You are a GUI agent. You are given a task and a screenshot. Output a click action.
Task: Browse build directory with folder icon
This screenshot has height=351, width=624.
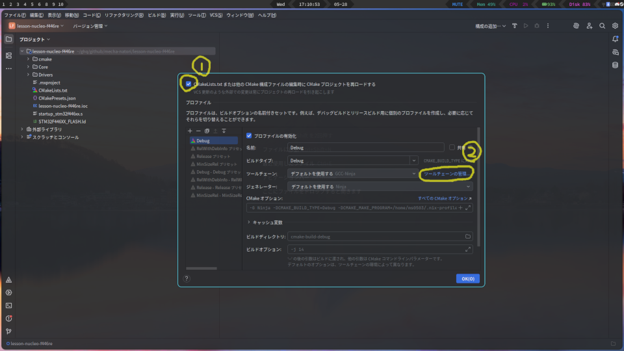(x=468, y=237)
